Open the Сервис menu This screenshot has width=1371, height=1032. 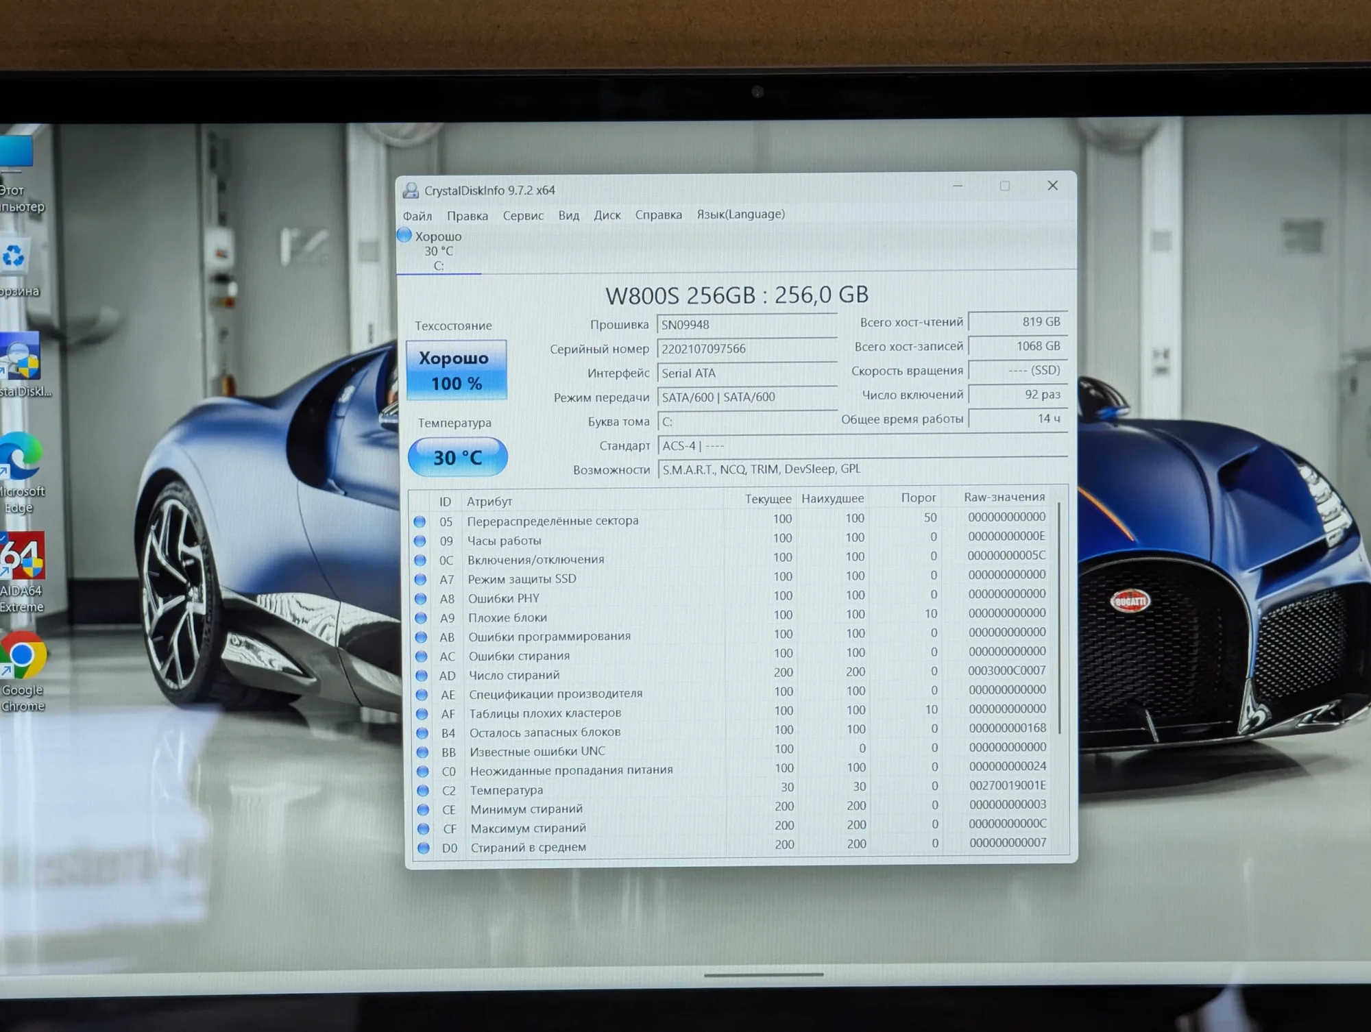(x=523, y=216)
